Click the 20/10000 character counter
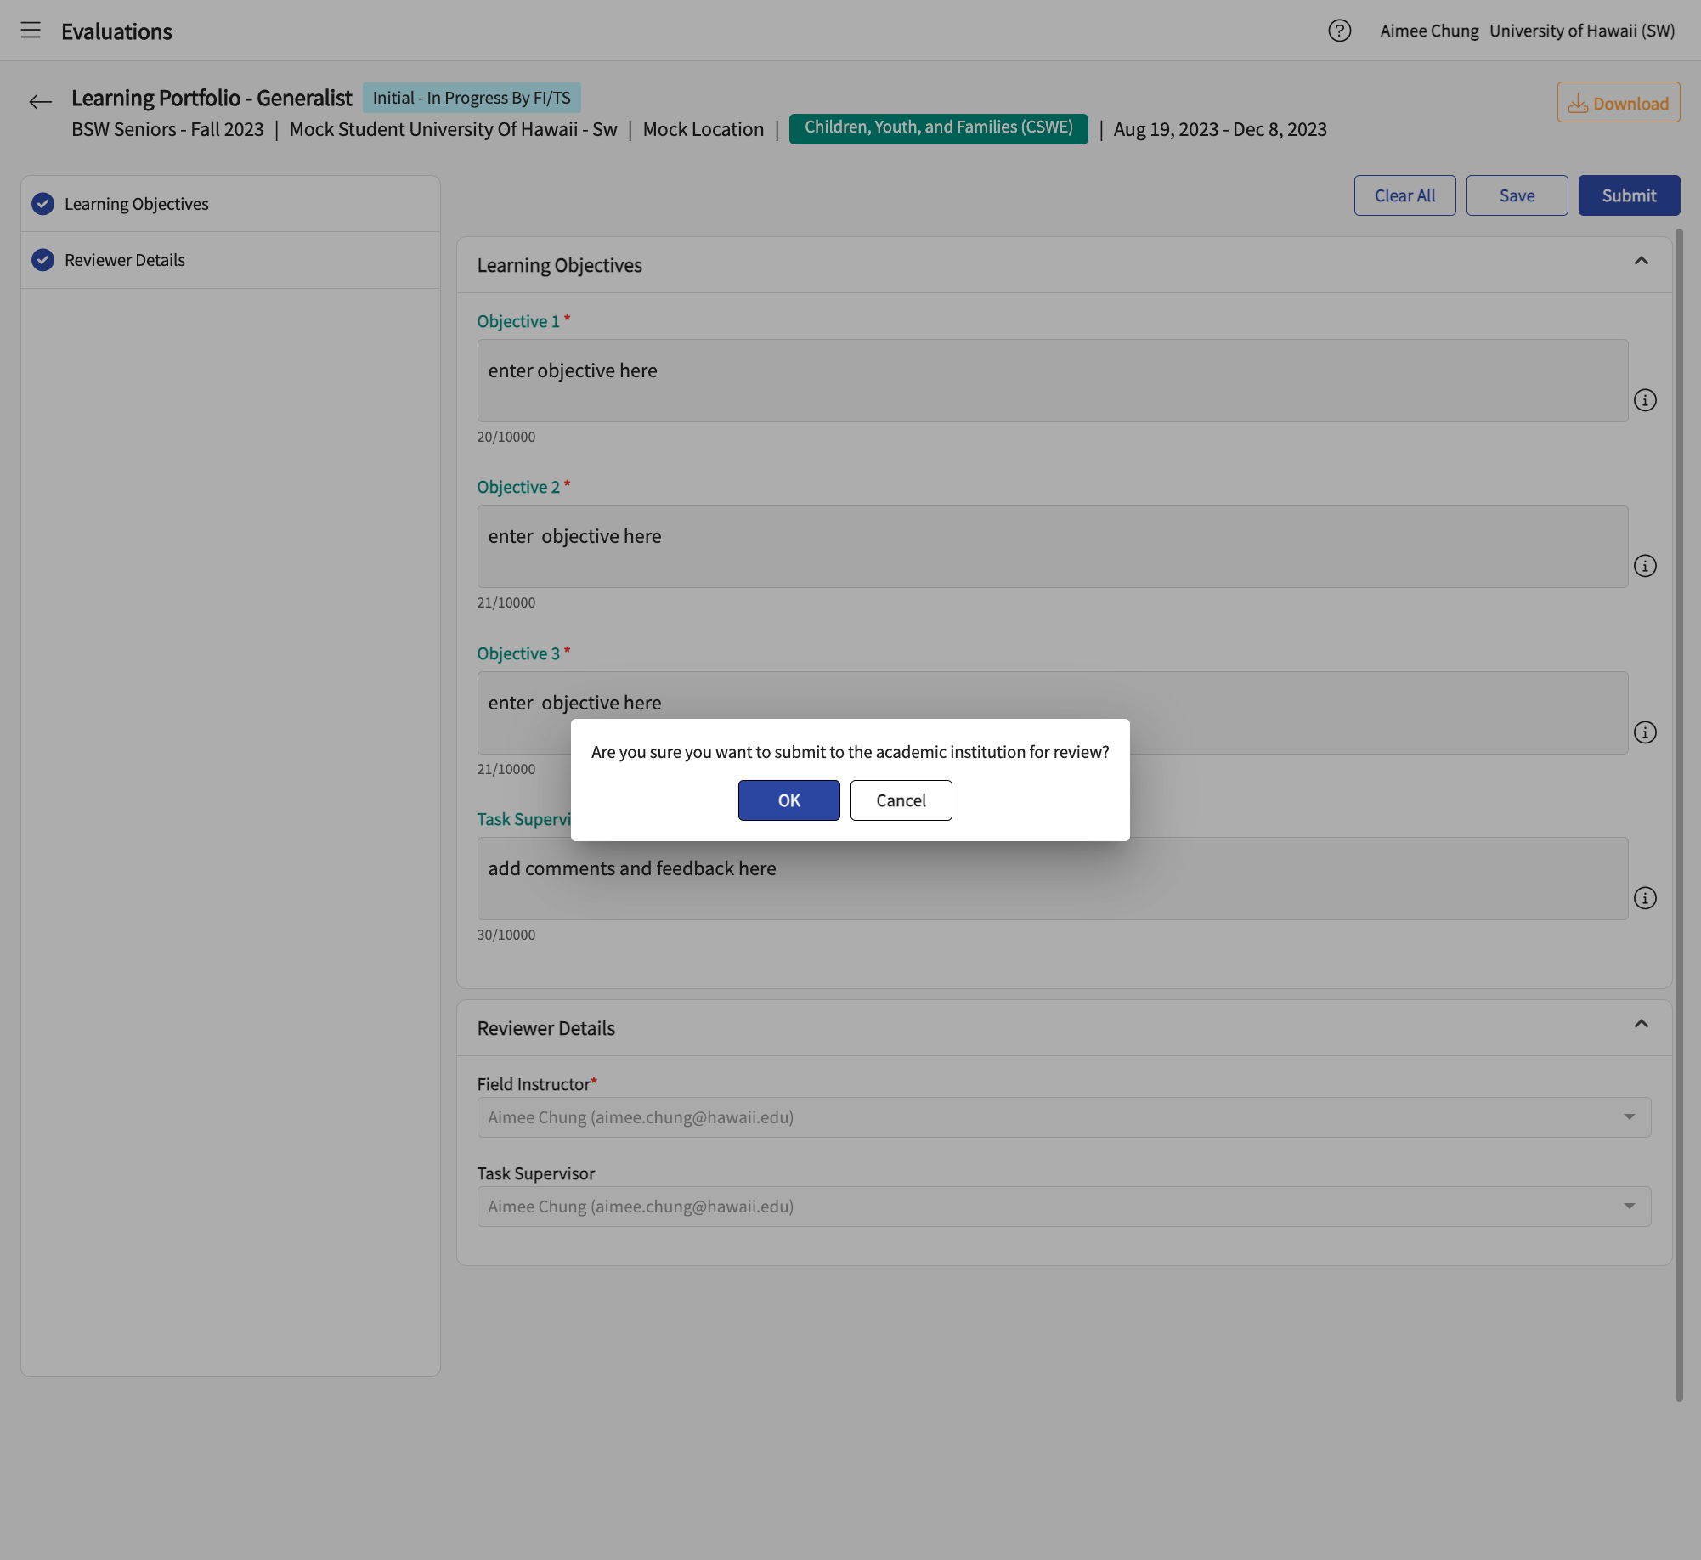1701x1560 pixels. (x=506, y=437)
